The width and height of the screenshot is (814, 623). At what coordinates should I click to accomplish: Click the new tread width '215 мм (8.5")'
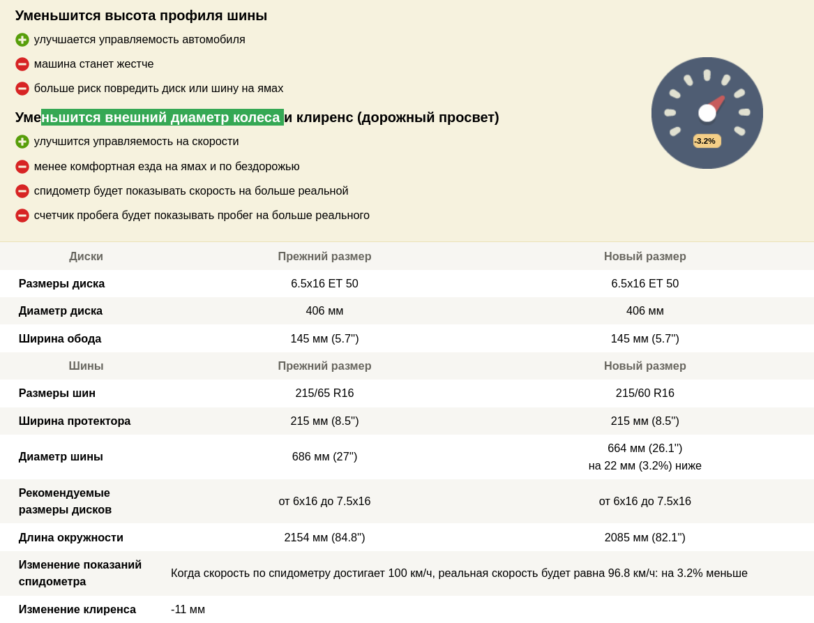click(645, 421)
